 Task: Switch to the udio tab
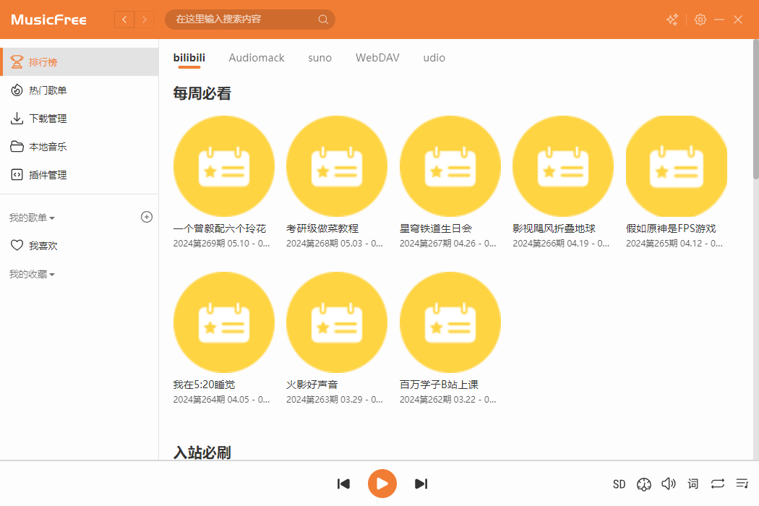coord(434,58)
